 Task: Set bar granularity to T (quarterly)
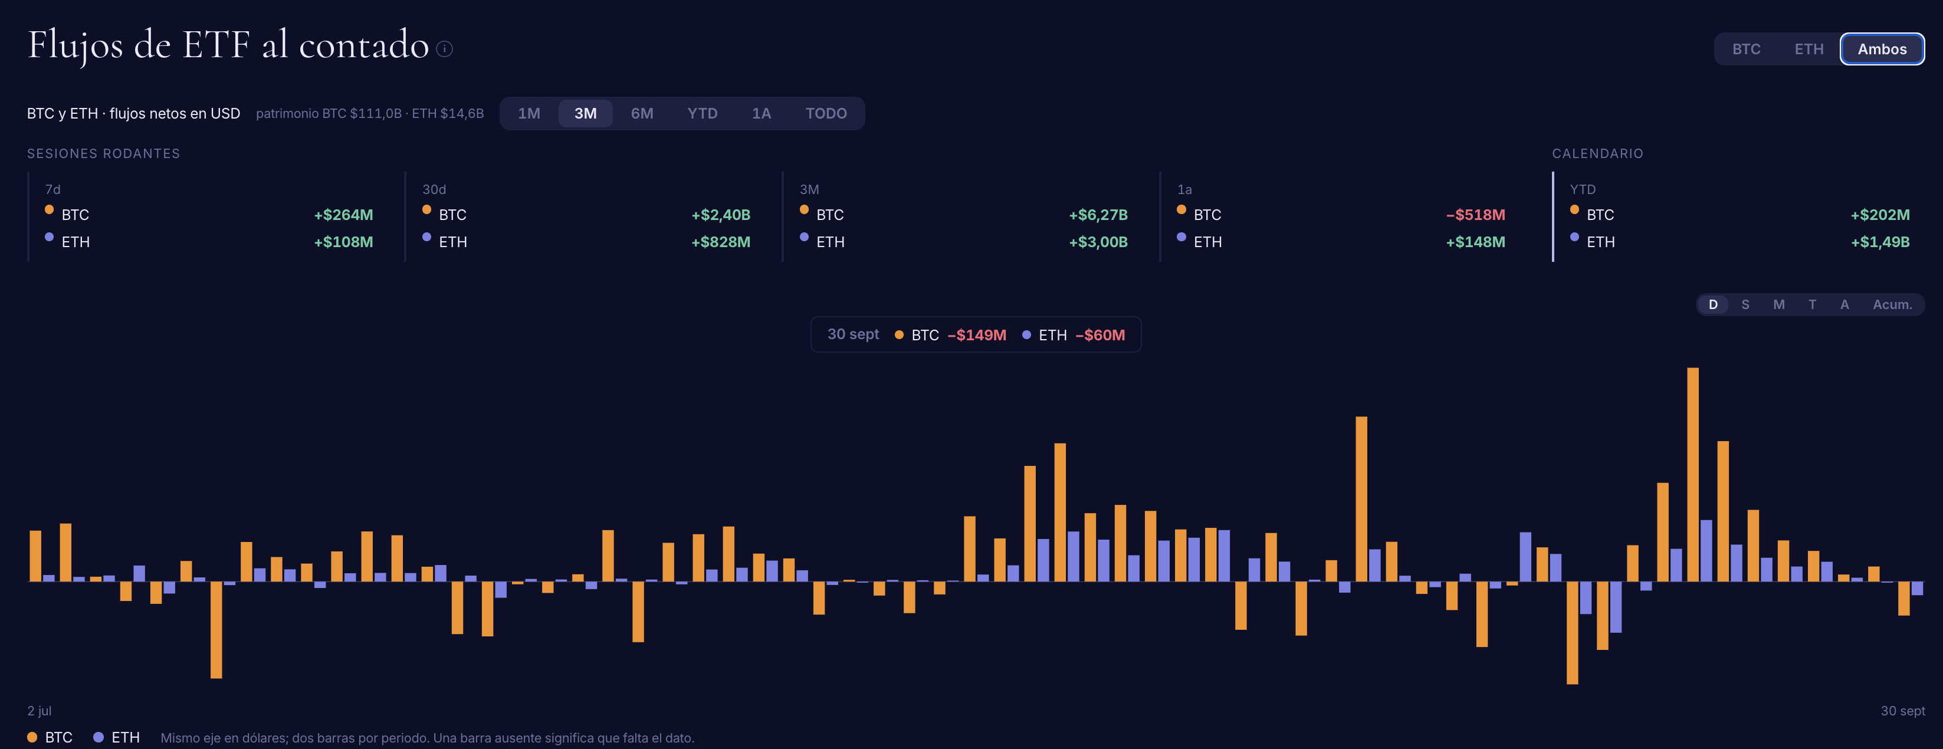(x=1812, y=305)
